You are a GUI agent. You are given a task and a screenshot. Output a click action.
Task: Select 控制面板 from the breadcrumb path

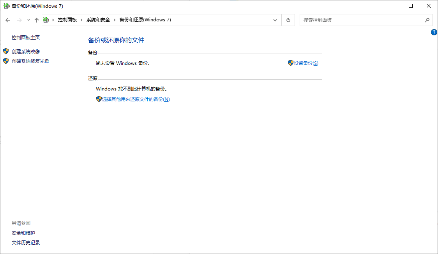68,20
